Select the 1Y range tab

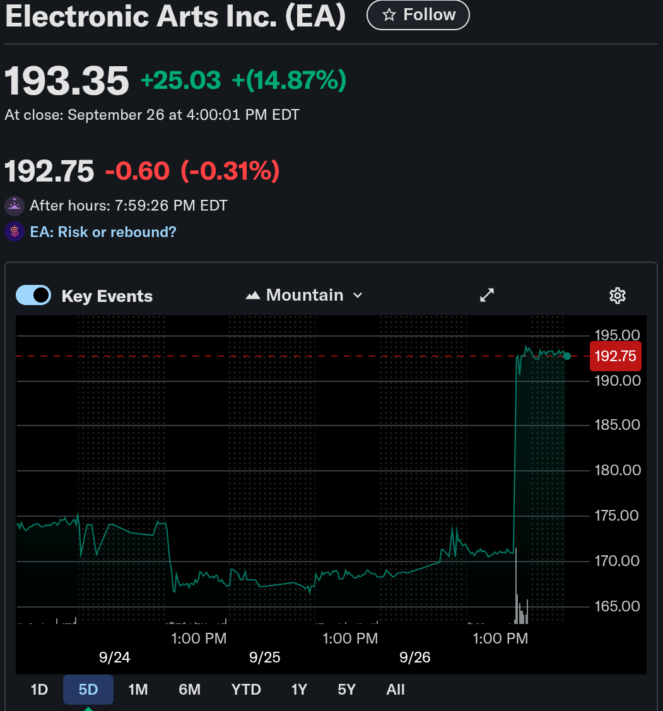pos(299,689)
